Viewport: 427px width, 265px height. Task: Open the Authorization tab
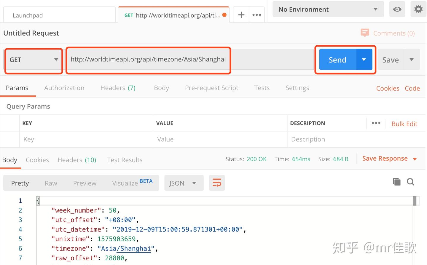click(x=64, y=88)
